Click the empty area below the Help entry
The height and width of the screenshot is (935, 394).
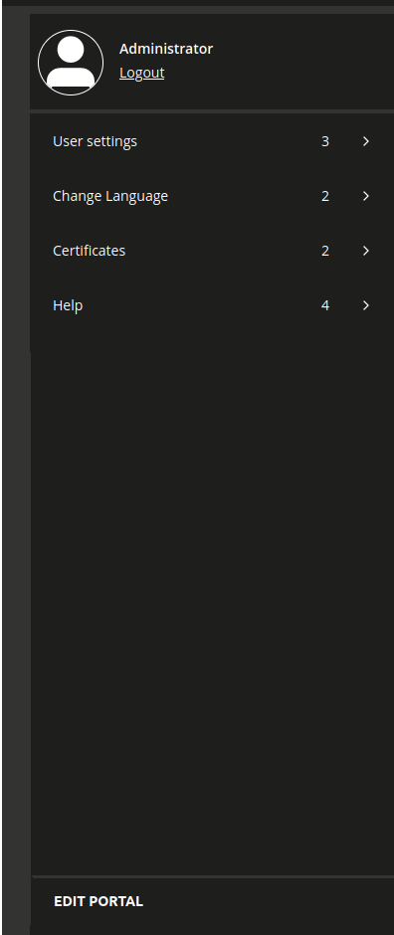point(212,602)
